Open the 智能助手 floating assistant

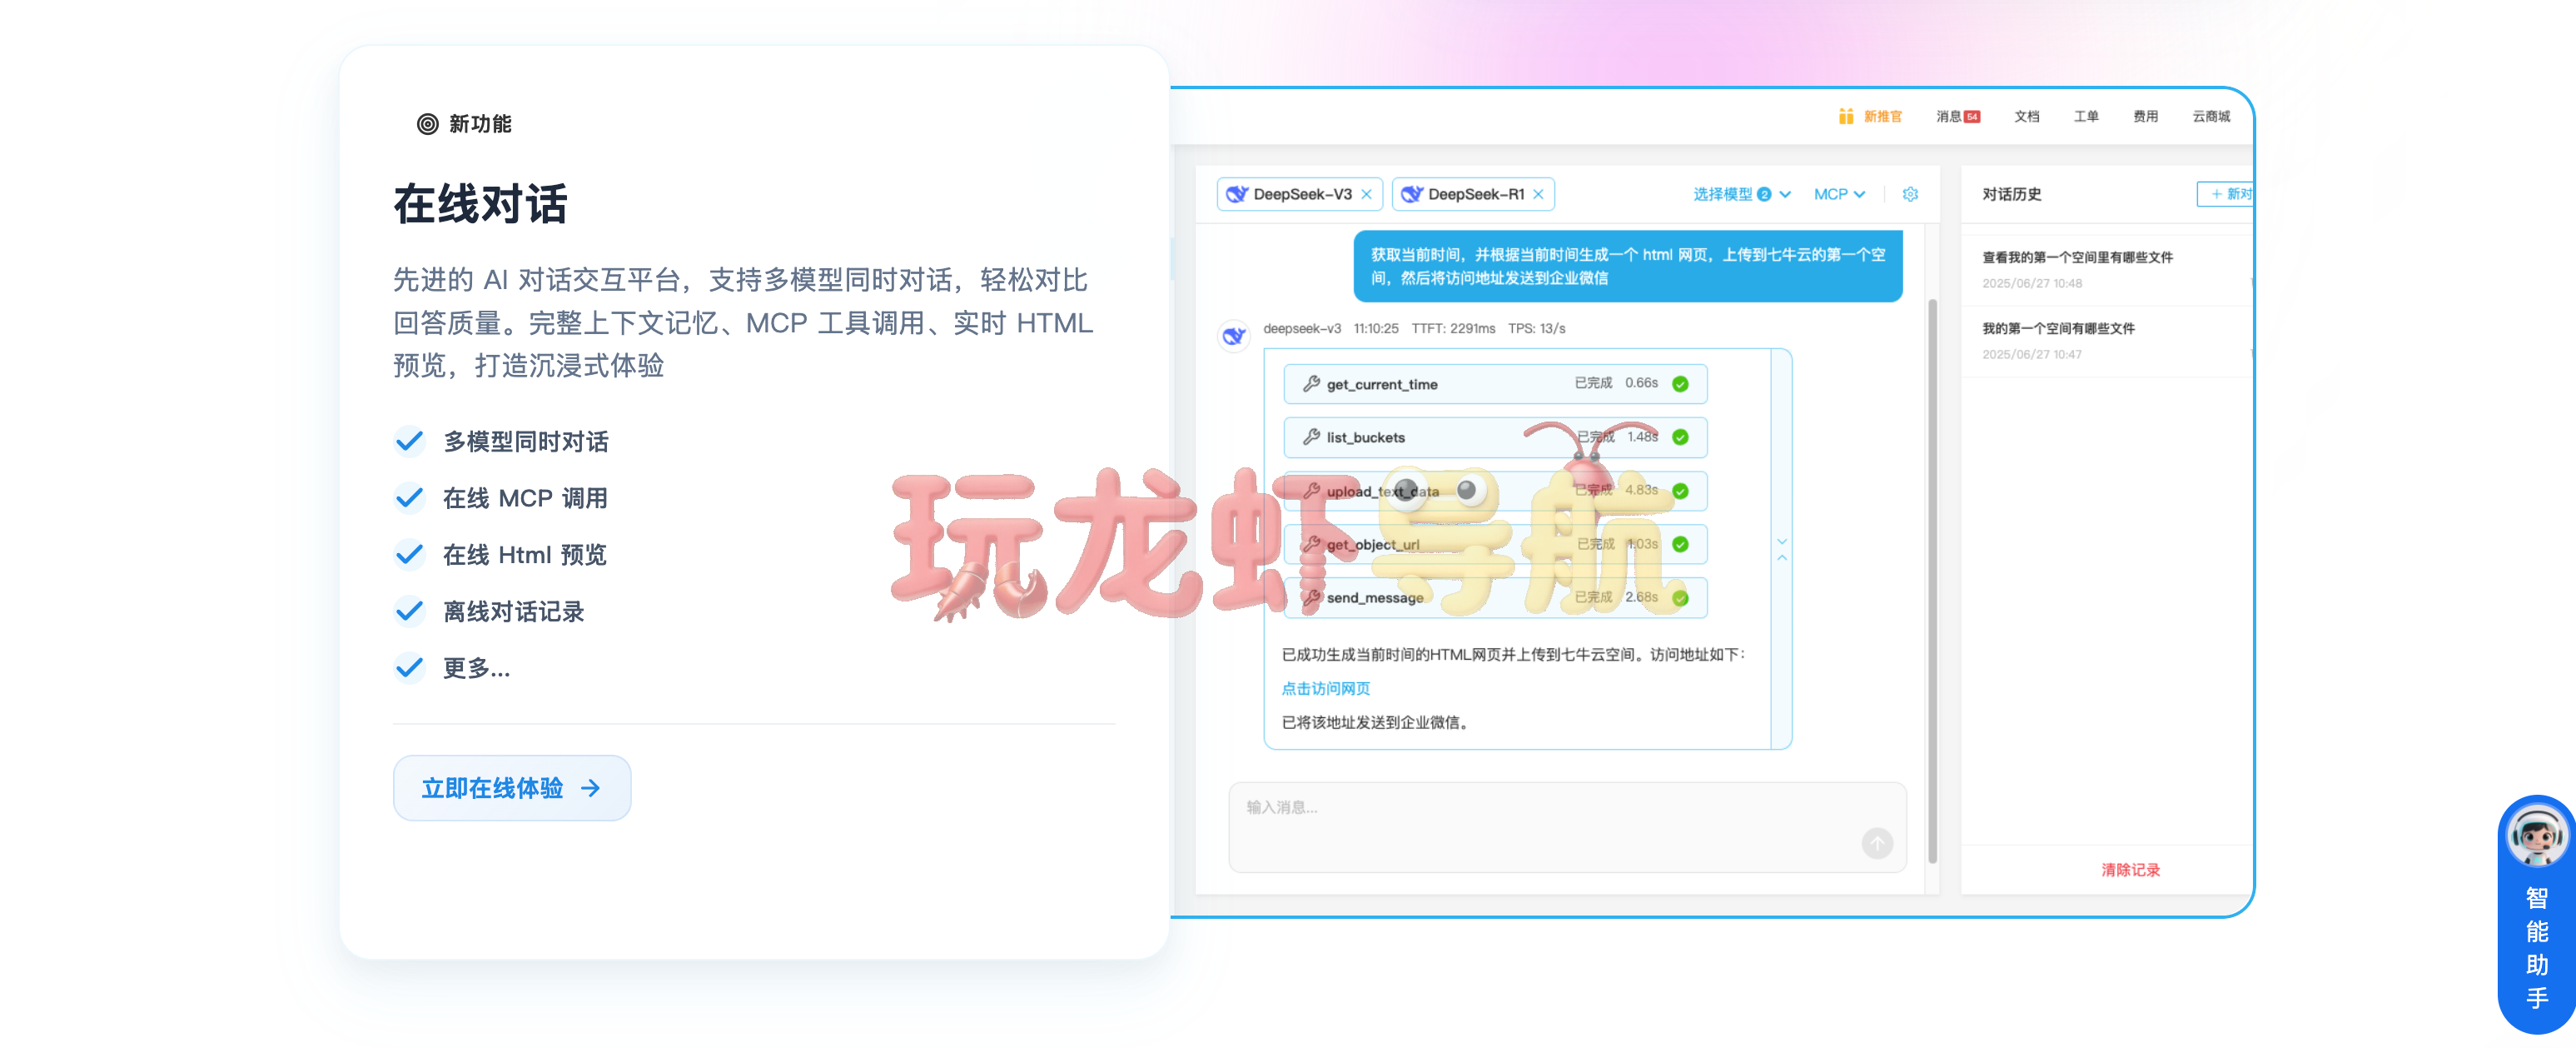pyautogui.click(x=2536, y=914)
